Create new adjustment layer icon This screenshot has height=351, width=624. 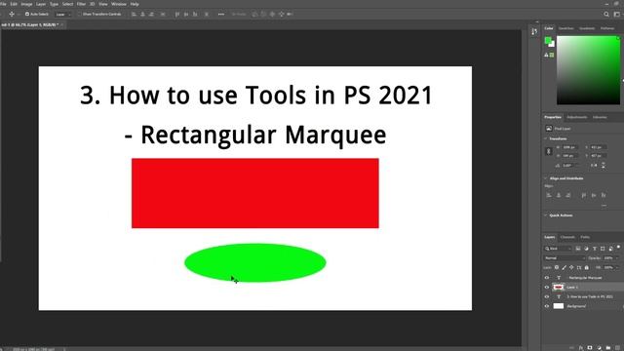click(x=600, y=348)
